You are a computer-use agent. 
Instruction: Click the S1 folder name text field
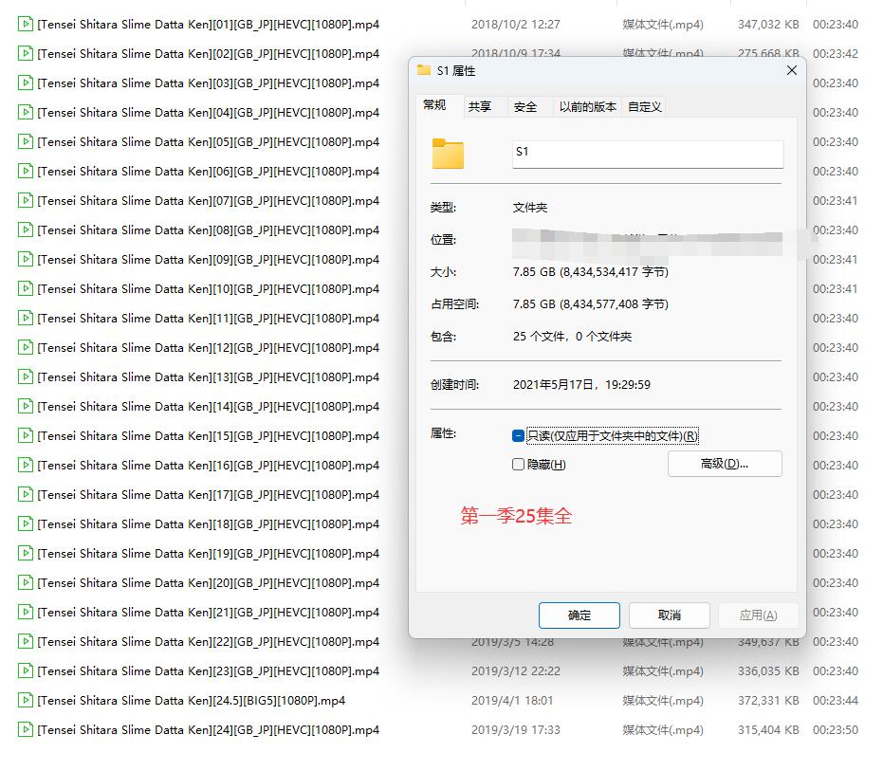coord(647,155)
